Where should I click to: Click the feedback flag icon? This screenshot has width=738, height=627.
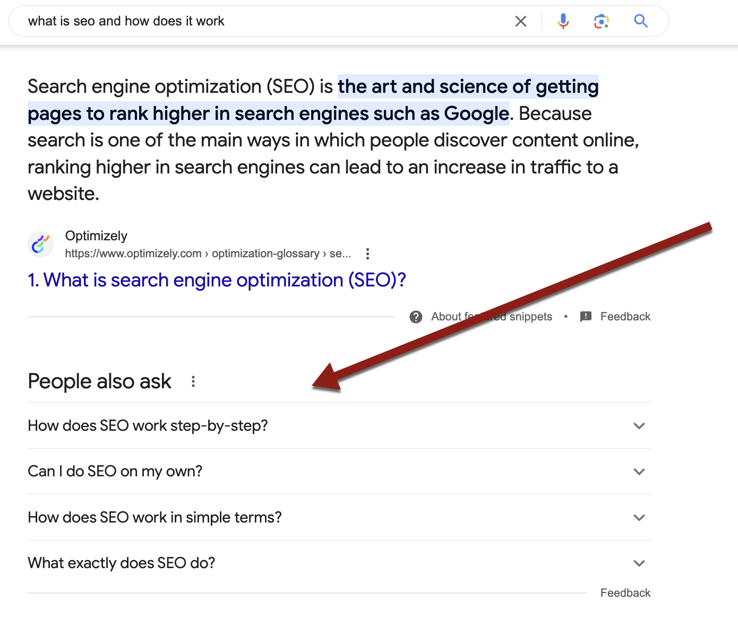pos(586,317)
